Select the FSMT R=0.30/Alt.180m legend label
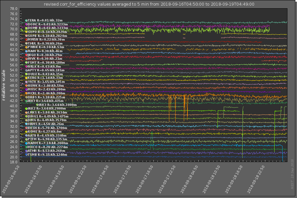 (46, 62)
